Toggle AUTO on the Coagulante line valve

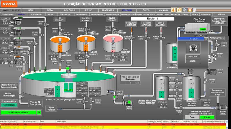127,39
